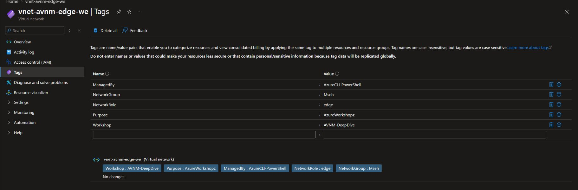This screenshot has width=578, height=190.
Task: Click the Purpose : AzureWorkshopz tag chip
Action: [191, 168]
